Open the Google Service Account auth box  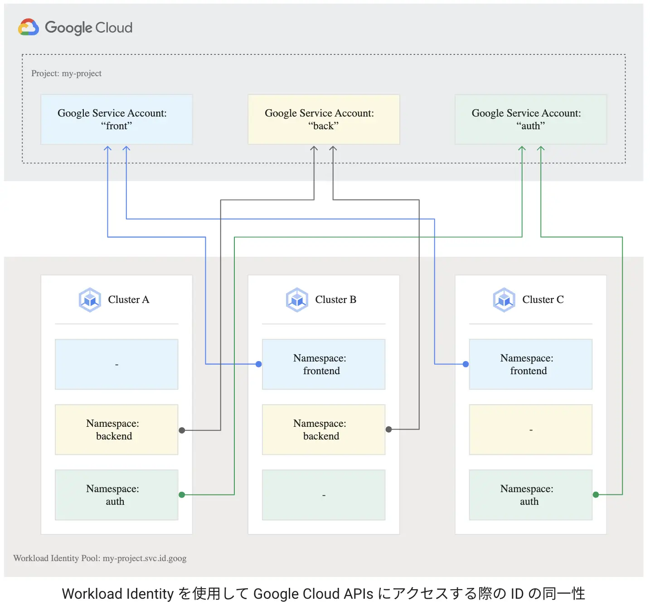pyautogui.click(x=530, y=119)
